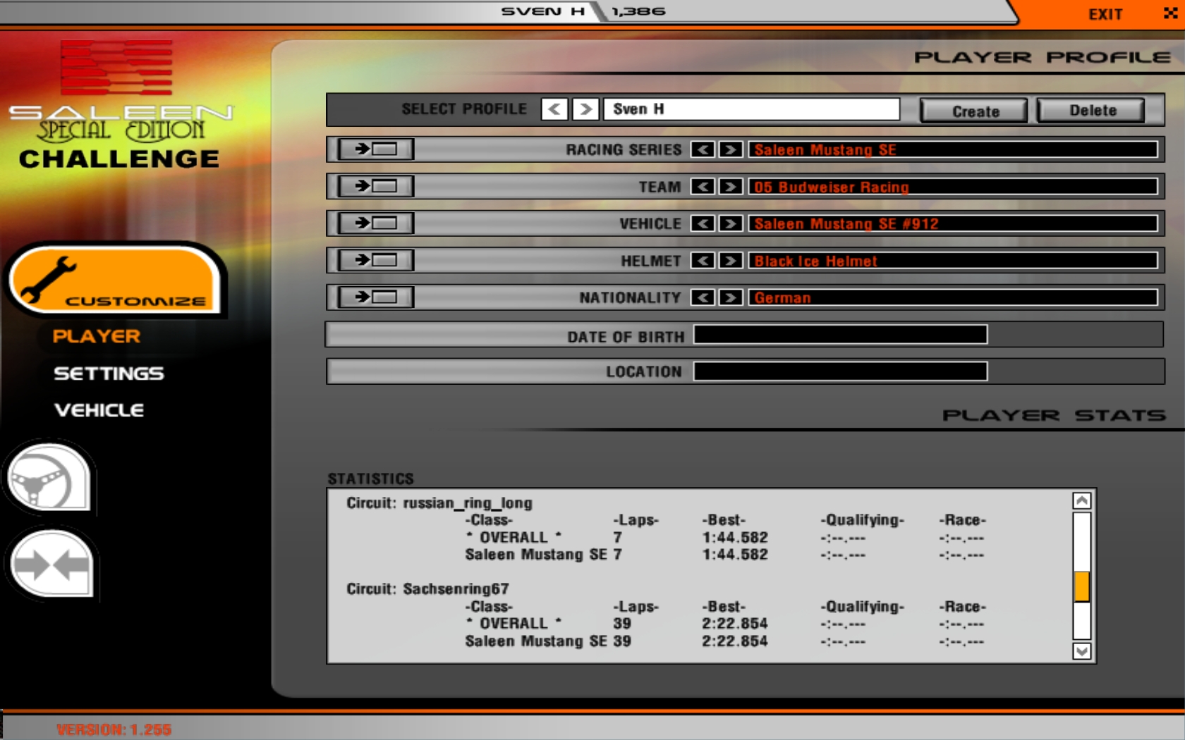Choose next vehicle using right arrow
Screen dimensions: 1185x740
pyautogui.click(x=731, y=223)
